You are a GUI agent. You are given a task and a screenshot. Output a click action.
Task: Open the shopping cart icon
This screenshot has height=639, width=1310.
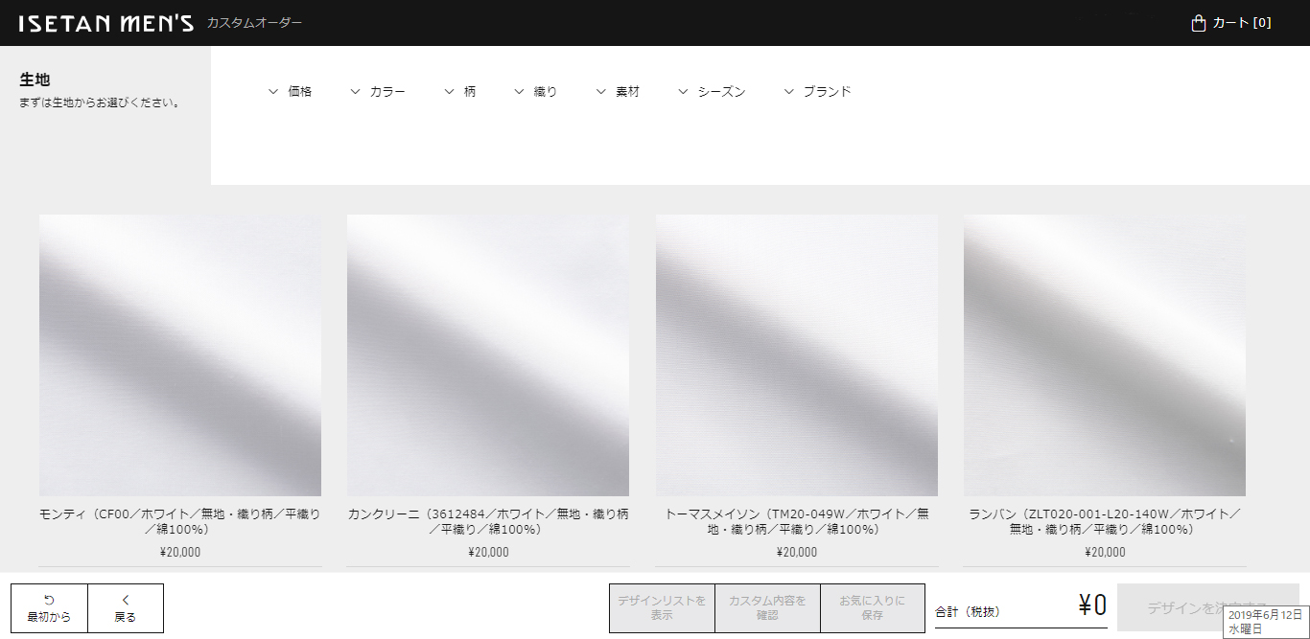[x=1198, y=23]
